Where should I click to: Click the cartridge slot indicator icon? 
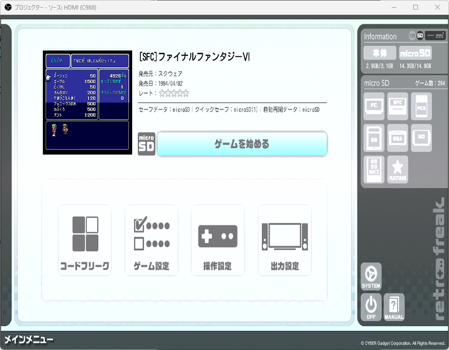(435, 36)
